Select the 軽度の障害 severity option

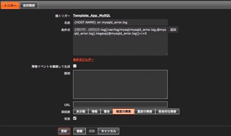pos(123,111)
